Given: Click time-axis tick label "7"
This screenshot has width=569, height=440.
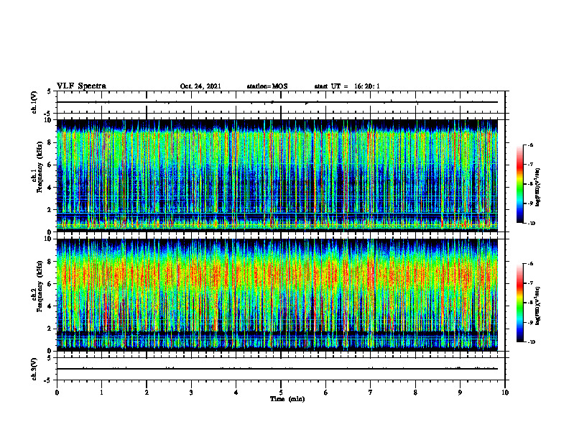Looking at the screenshot, I should tap(371, 393).
